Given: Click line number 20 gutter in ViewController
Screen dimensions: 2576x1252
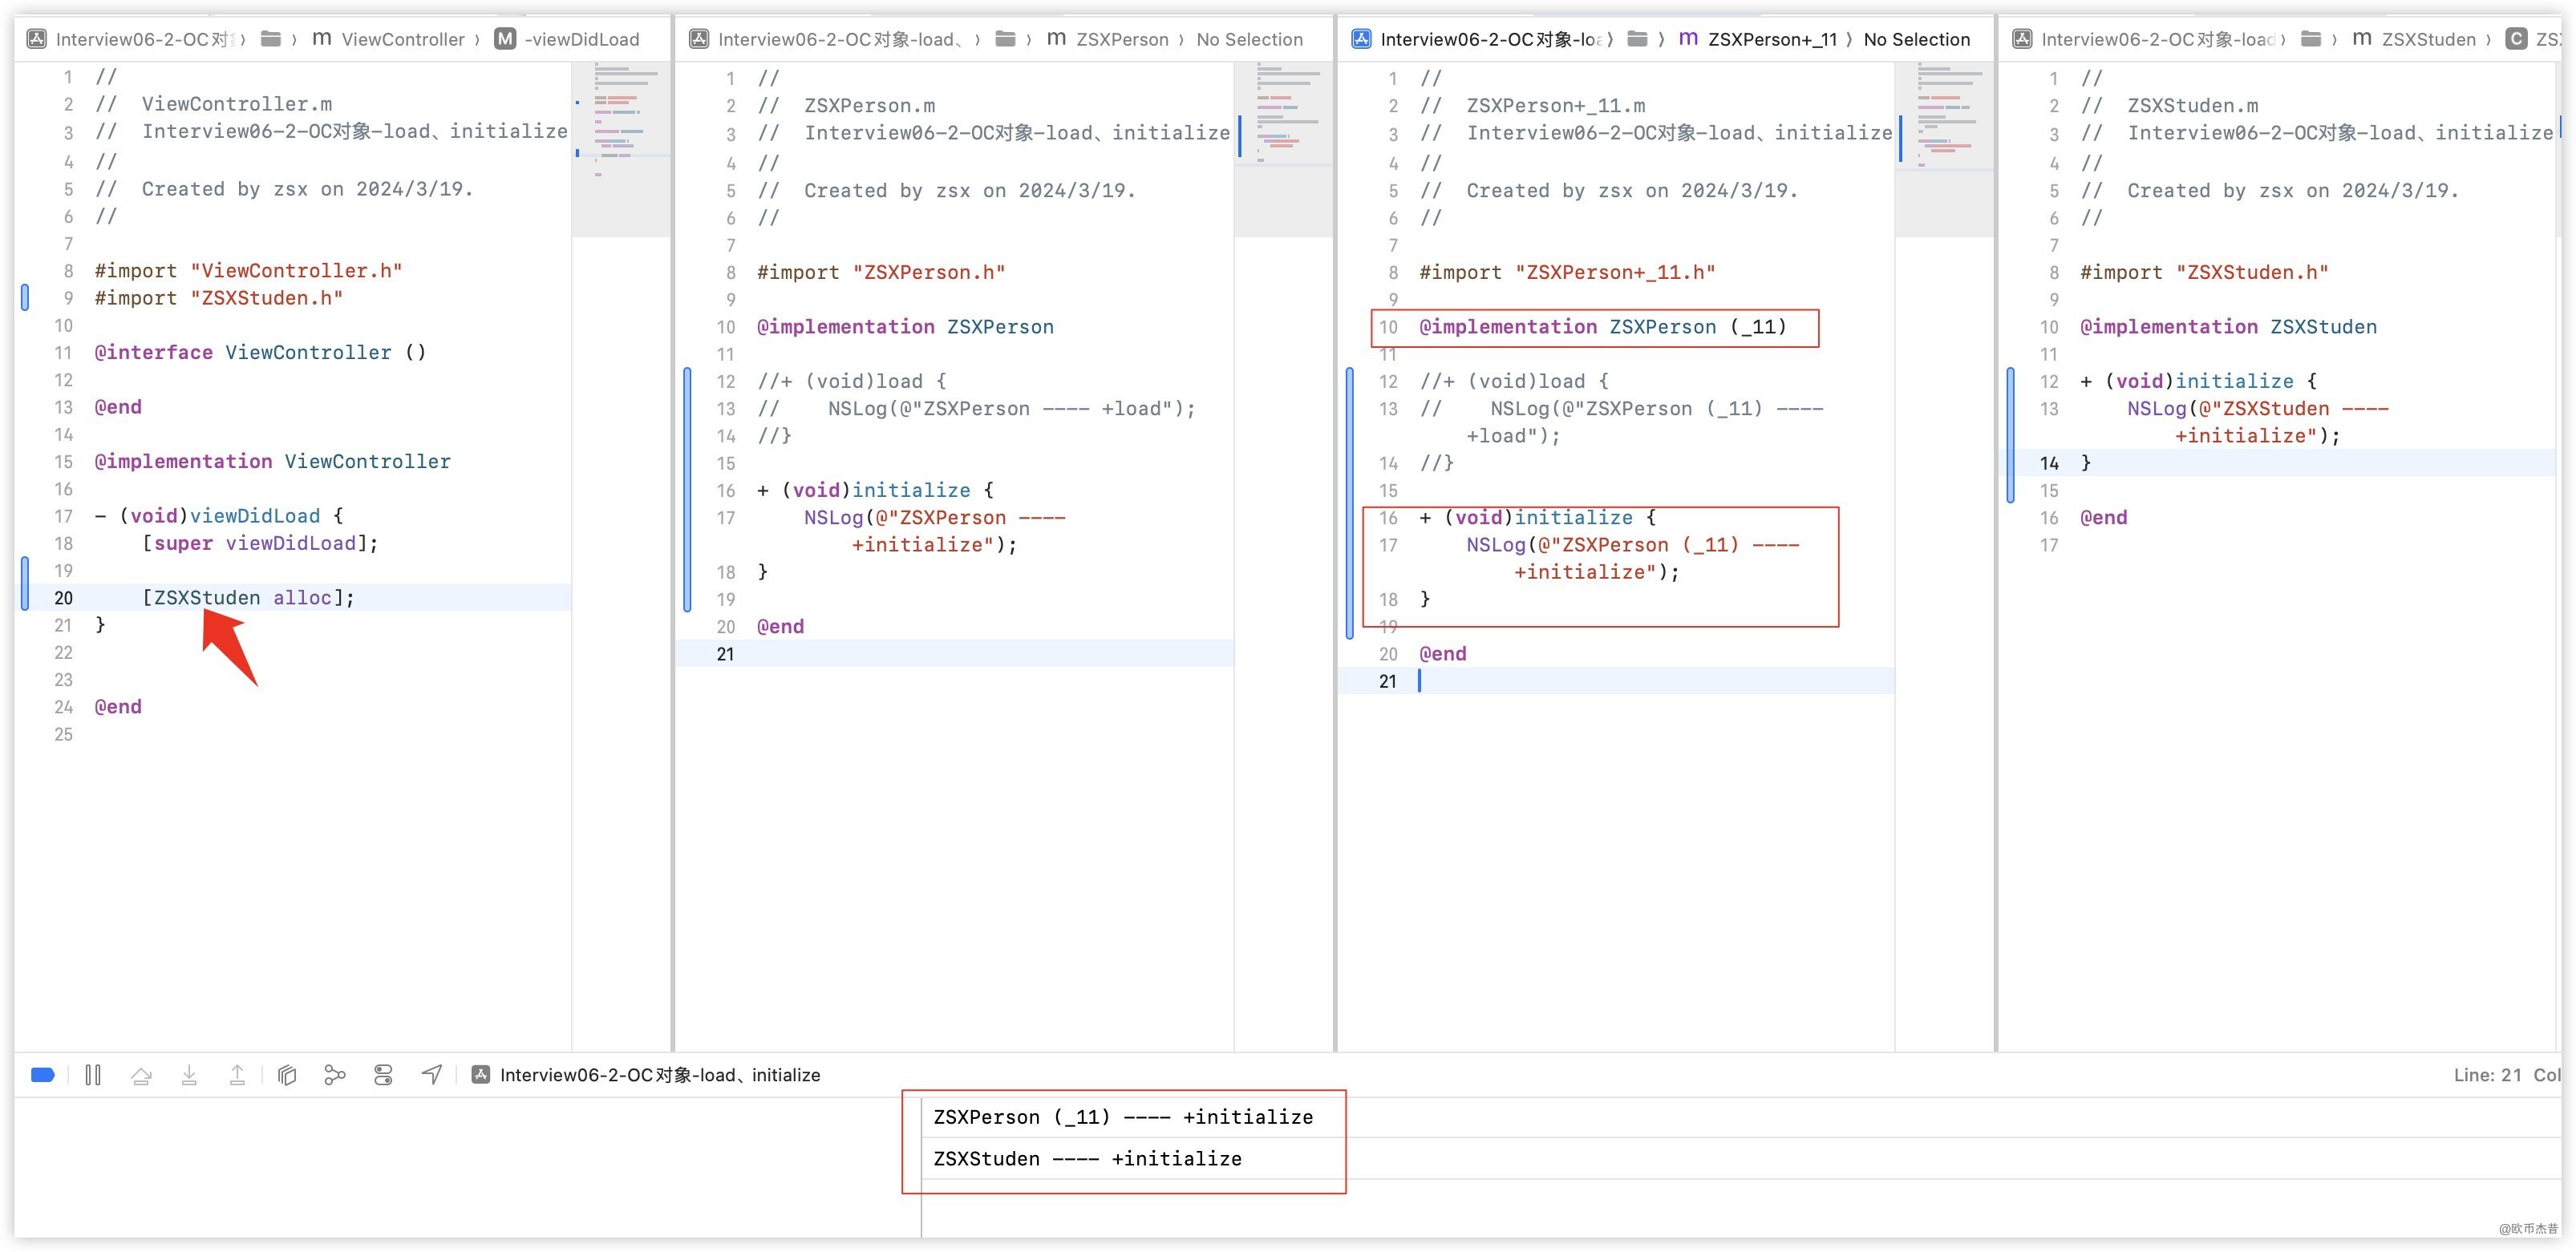Looking at the screenshot, I should click(x=63, y=597).
